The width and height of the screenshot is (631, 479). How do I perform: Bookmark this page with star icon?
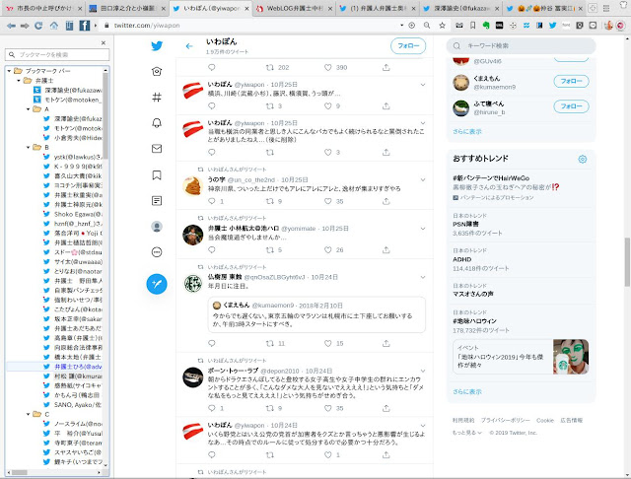tap(442, 26)
